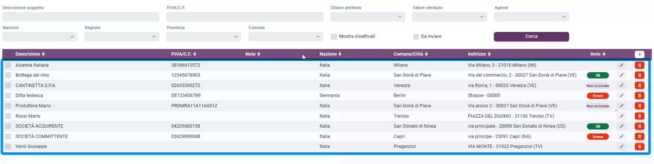Tick the Verdi Giuseppe row checkbox
This screenshot has height=164, width=654.
pyautogui.click(x=8, y=147)
